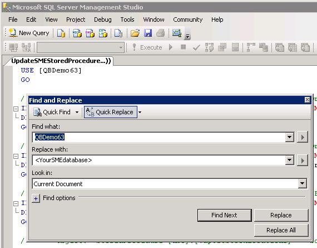This screenshot has width=317, height=248.
Task: Collapse the second code block outline
Action: [16, 156]
